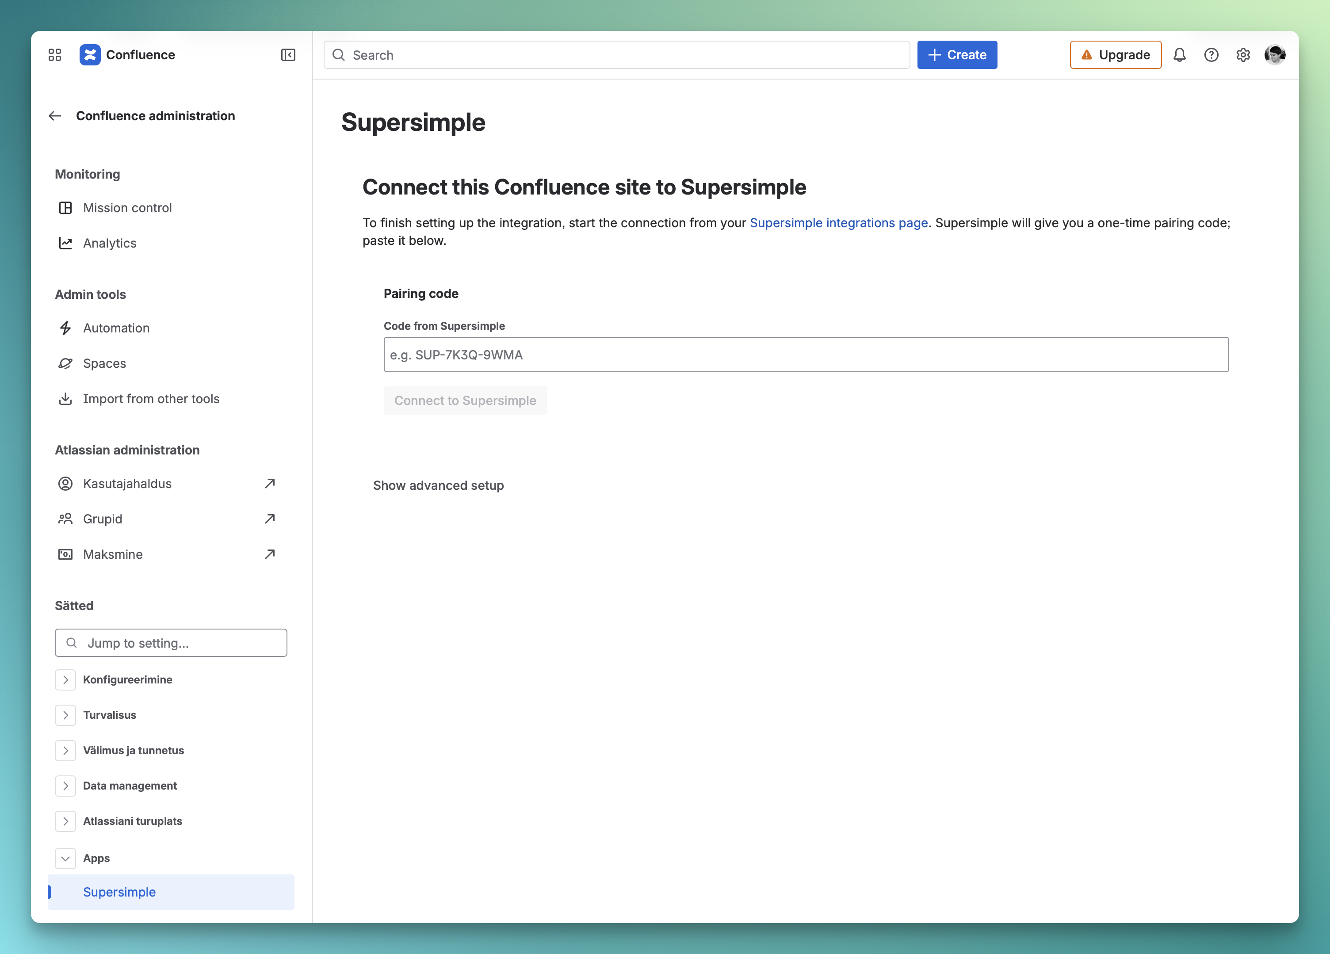Click external link arrow beside Grupid
The width and height of the screenshot is (1330, 954).
(270, 519)
